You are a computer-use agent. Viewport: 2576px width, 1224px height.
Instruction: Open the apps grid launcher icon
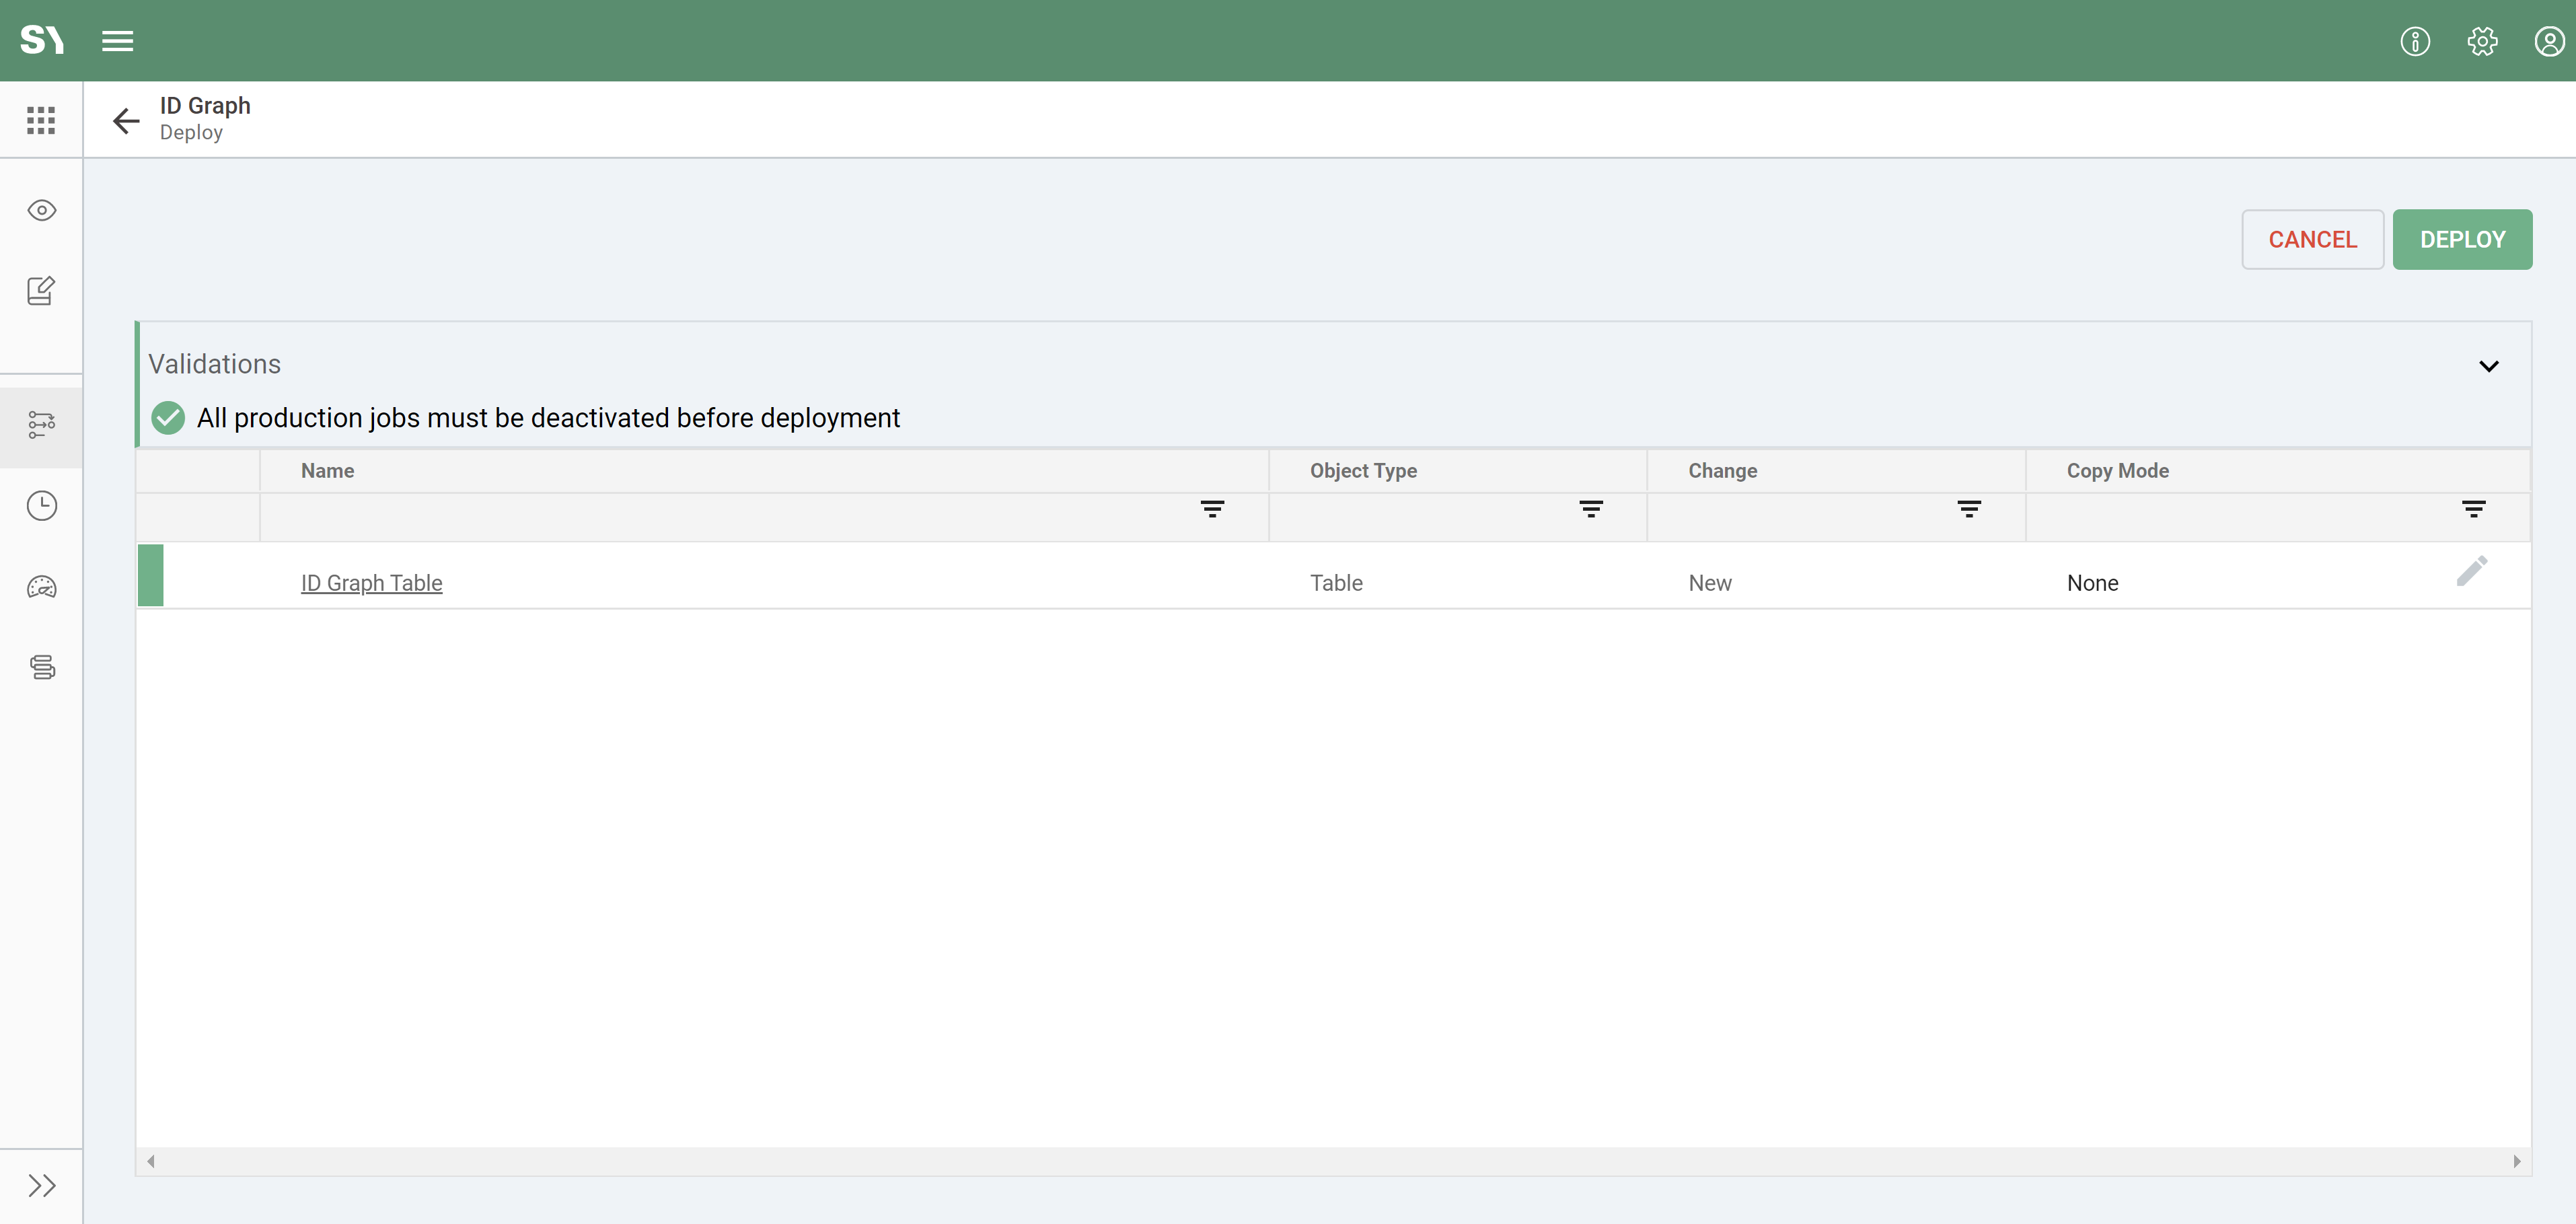(x=41, y=120)
